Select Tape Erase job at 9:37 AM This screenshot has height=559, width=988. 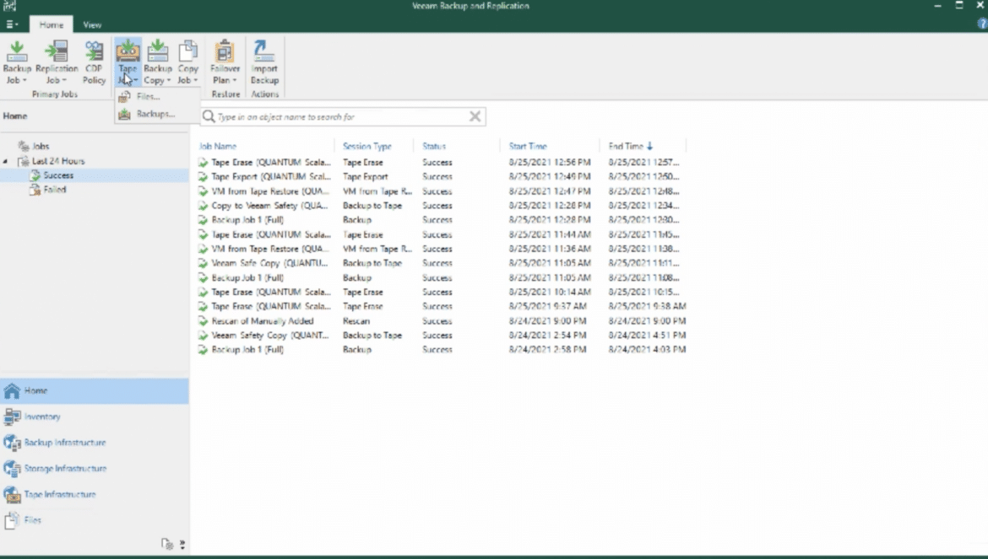(x=442, y=306)
